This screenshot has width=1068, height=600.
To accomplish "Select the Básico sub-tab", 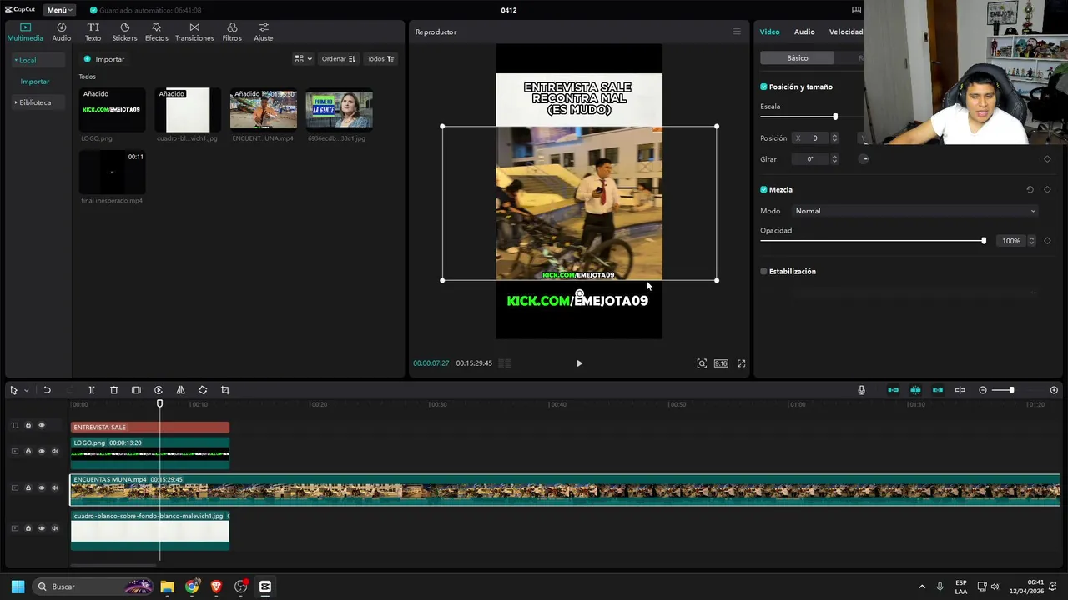I will (798, 58).
